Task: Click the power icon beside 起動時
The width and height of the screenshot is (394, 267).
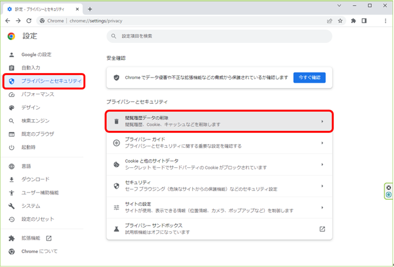Action: tap(12, 147)
